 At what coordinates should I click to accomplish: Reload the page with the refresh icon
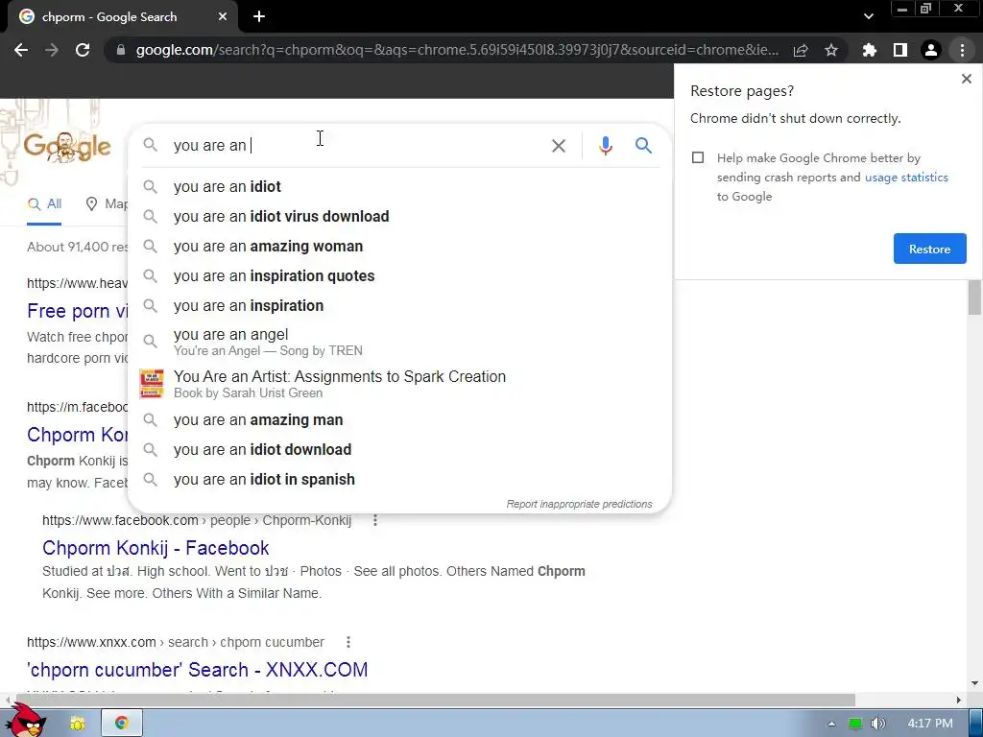click(x=83, y=50)
